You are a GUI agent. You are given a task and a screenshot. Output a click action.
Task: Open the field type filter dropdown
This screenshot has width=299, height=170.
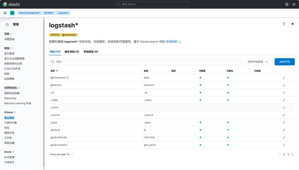click(x=258, y=62)
